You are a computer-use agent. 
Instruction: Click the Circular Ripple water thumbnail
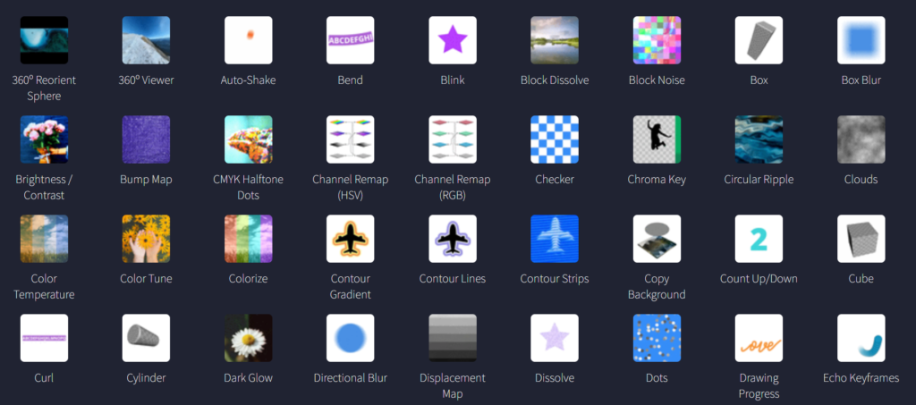tap(759, 139)
